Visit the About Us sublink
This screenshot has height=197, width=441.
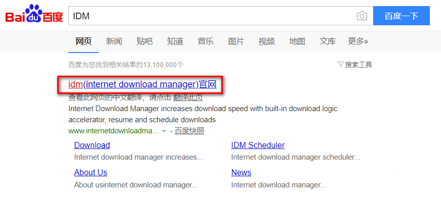pos(91,172)
